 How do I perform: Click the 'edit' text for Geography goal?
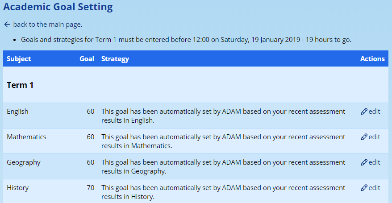(374, 162)
